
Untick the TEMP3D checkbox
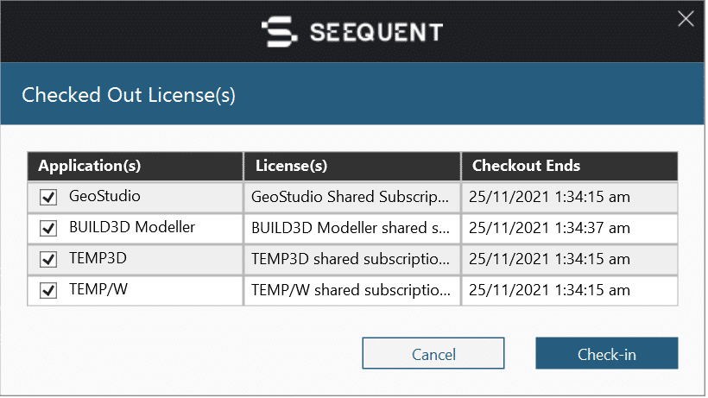point(48,260)
